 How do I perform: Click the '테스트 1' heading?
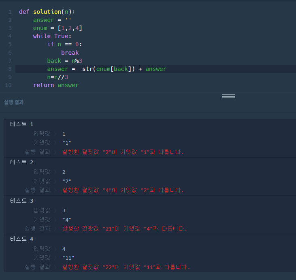pos(21,124)
